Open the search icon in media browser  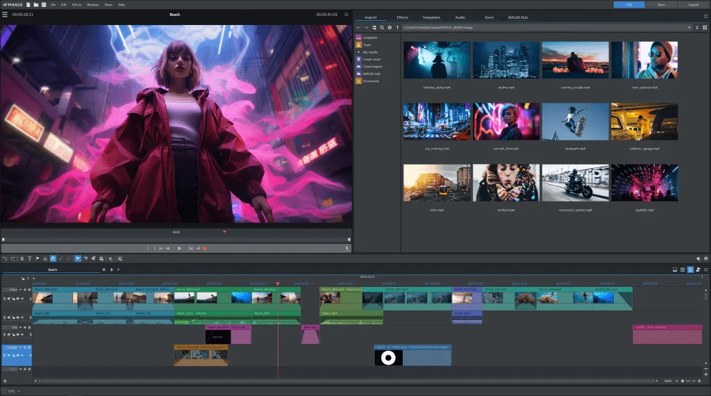coord(381,27)
